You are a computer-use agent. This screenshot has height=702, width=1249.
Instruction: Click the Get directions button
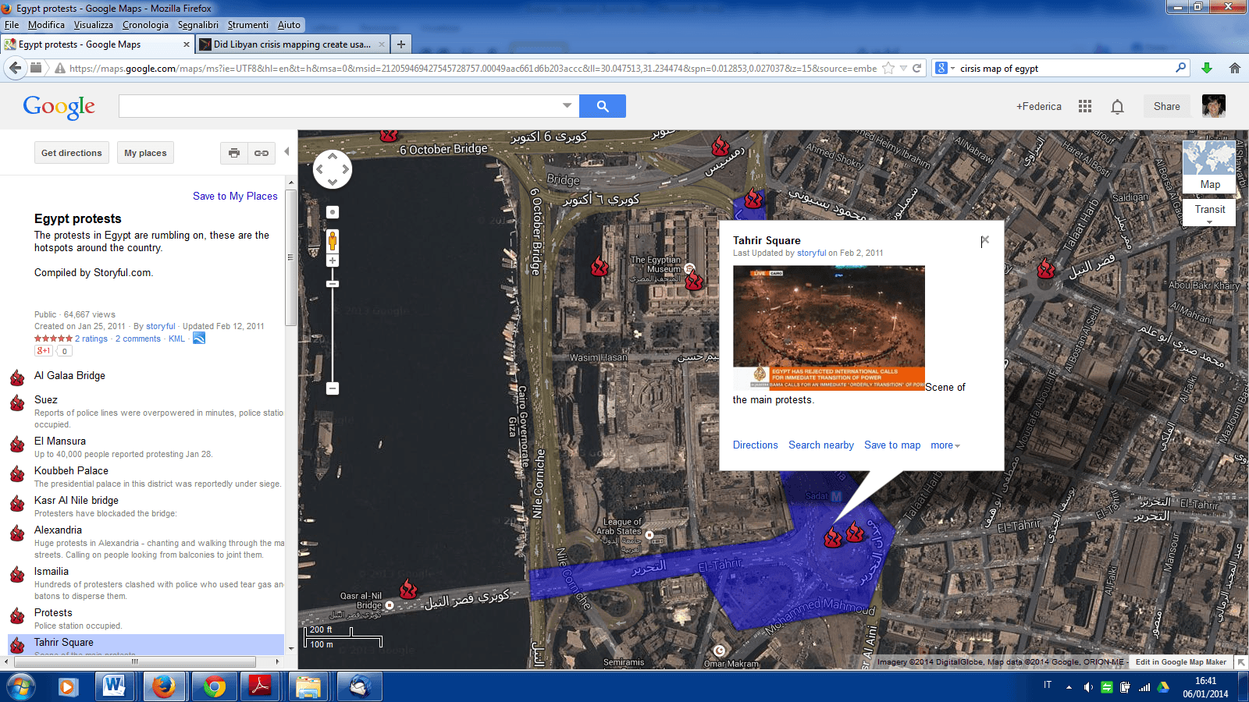click(x=72, y=153)
